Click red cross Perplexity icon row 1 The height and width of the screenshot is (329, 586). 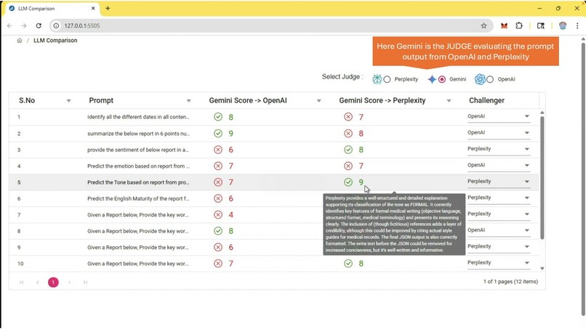coord(348,117)
